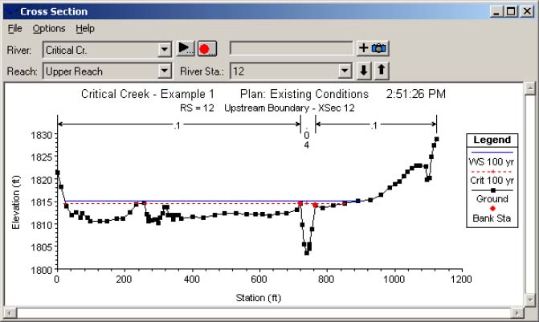
Task: Click the animate play button
Action: pos(186,49)
